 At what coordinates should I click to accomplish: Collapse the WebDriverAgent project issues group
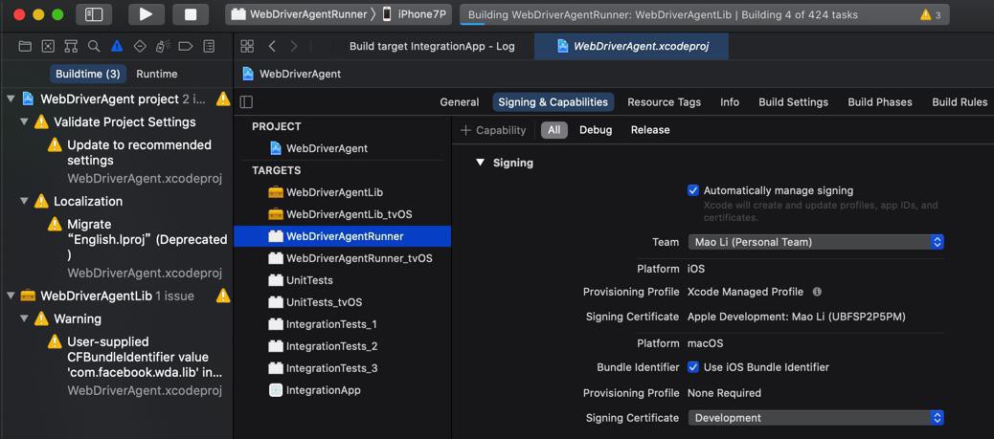point(11,99)
